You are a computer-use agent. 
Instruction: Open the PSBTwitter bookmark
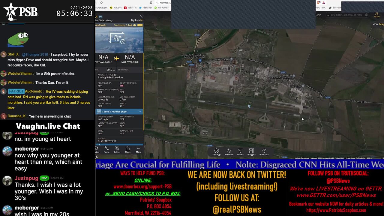[x=145, y=8]
